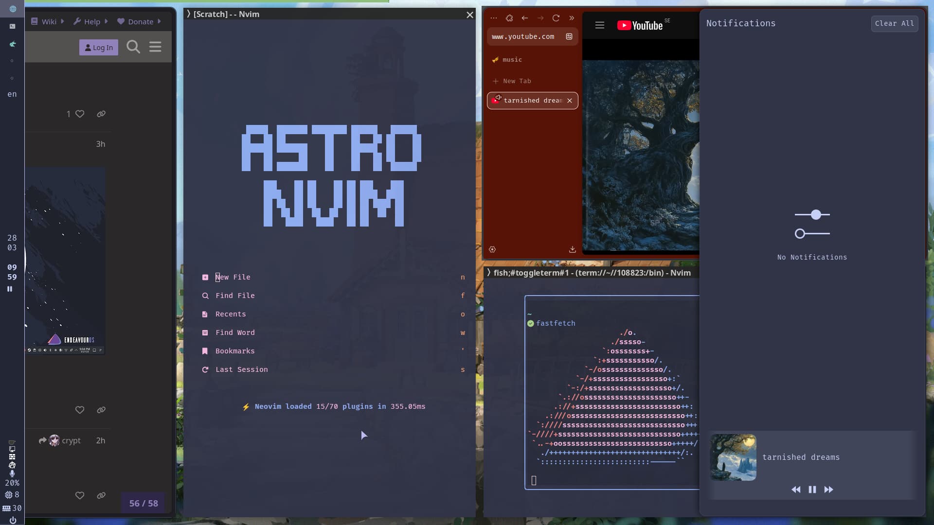Select Bookmarks in AstroNvim dashboard
This screenshot has width=934, height=525.
tap(333, 351)
